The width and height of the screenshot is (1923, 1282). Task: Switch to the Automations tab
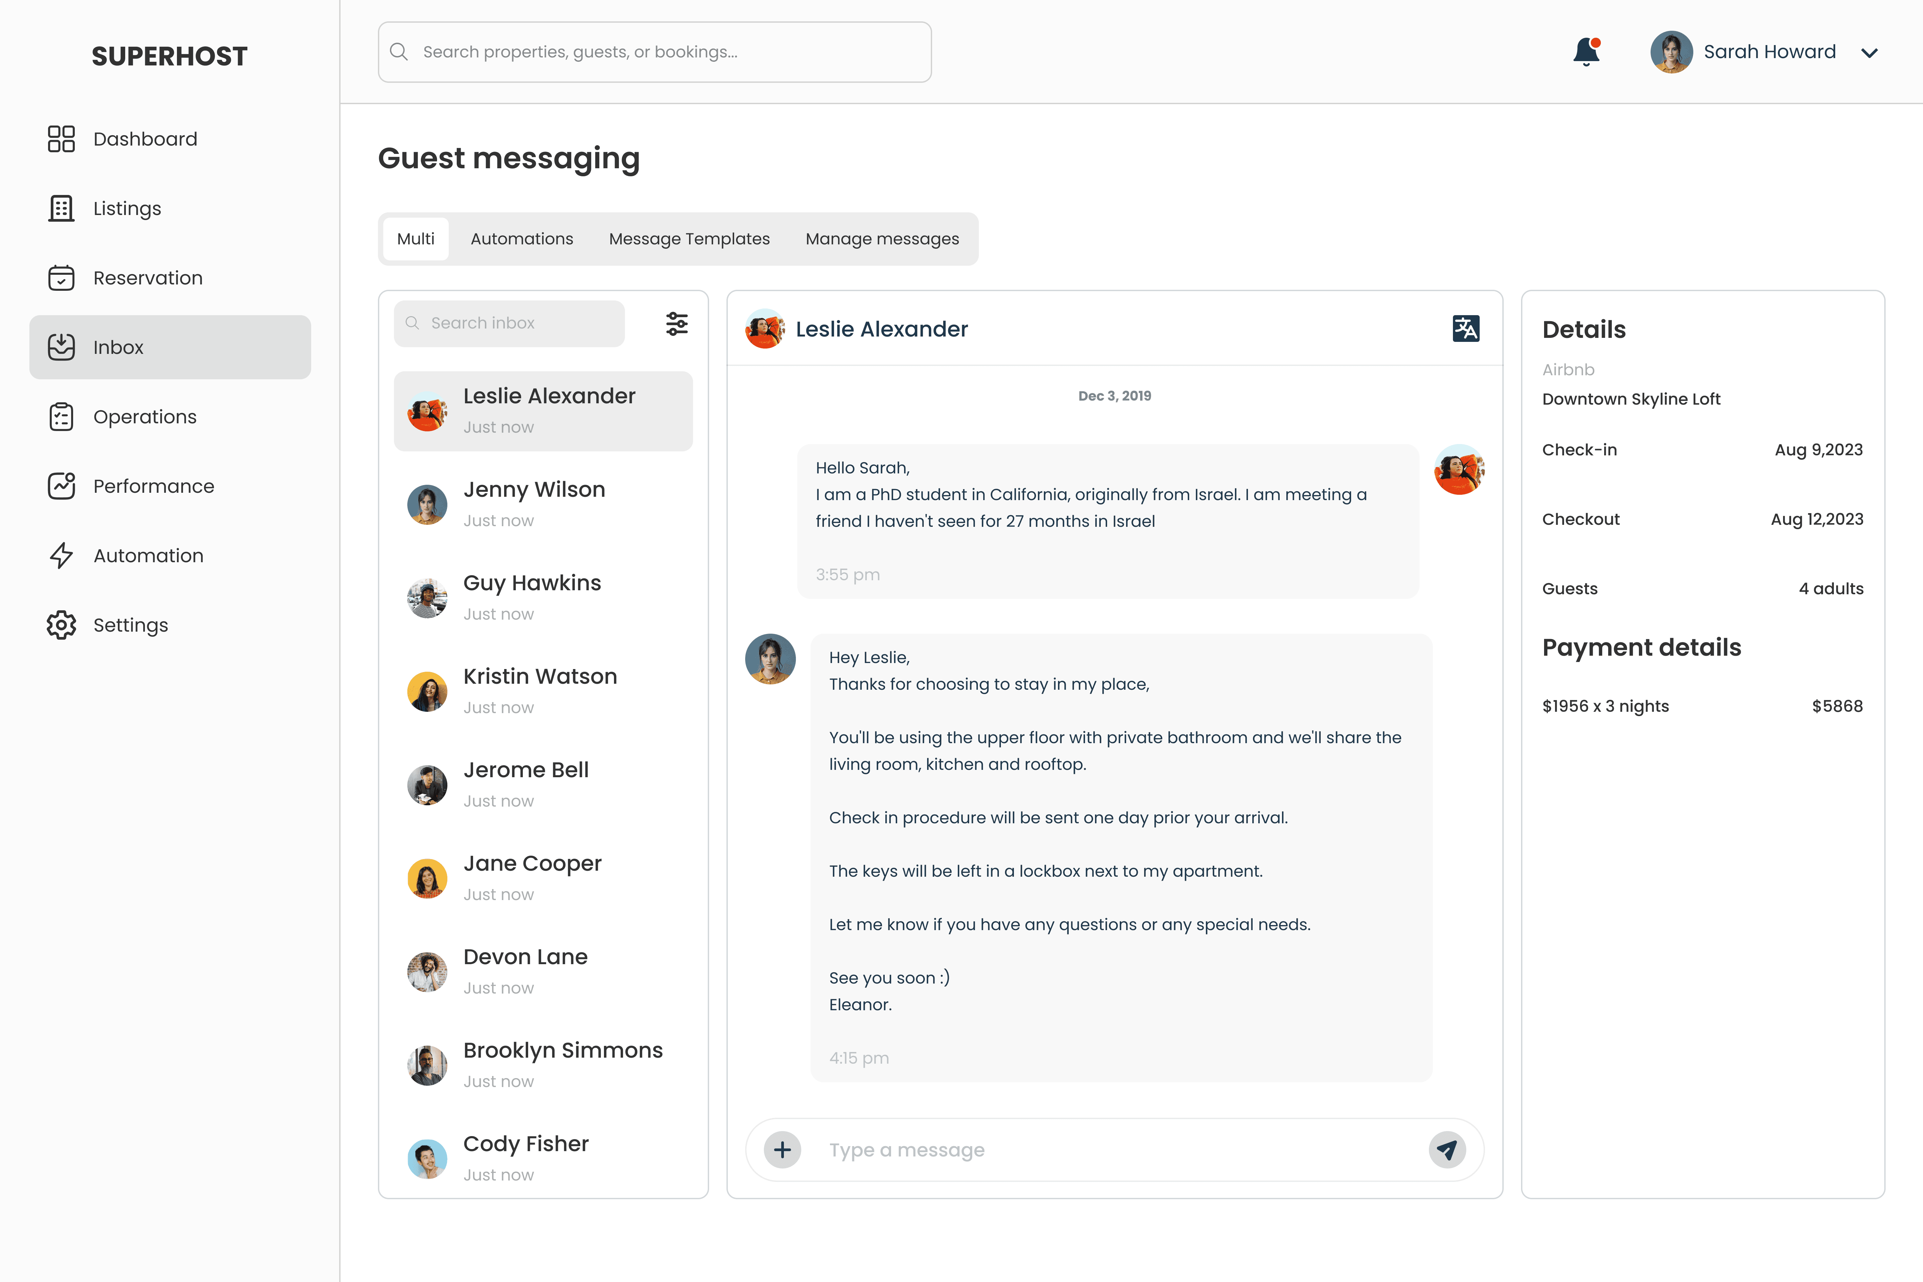pos(521,239)
